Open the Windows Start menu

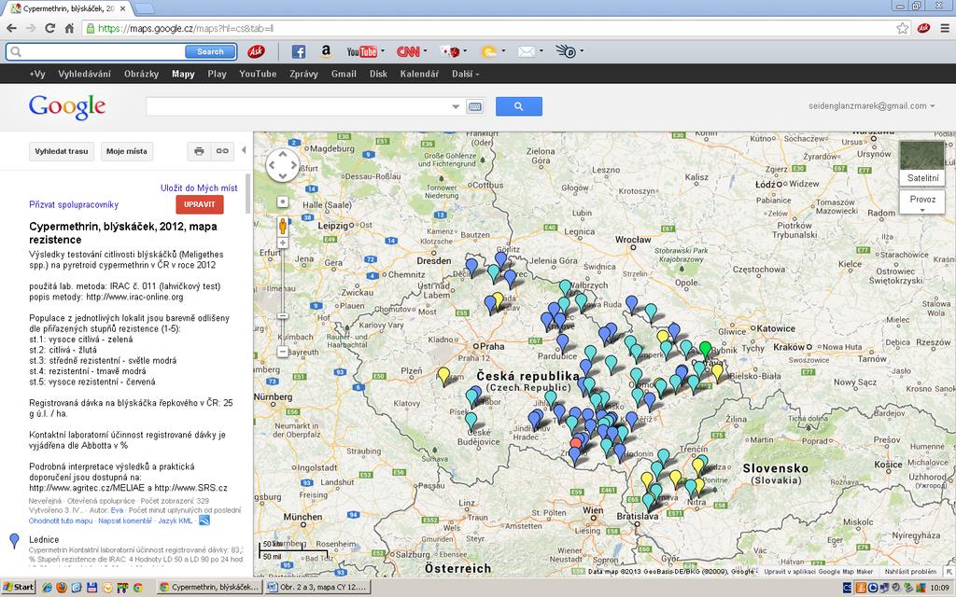coord(18,588)
